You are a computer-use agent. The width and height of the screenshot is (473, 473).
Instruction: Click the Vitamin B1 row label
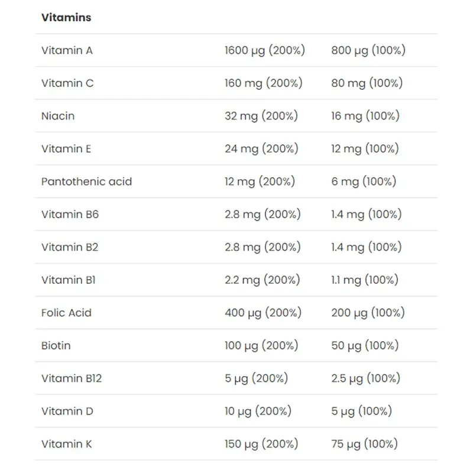68,280
